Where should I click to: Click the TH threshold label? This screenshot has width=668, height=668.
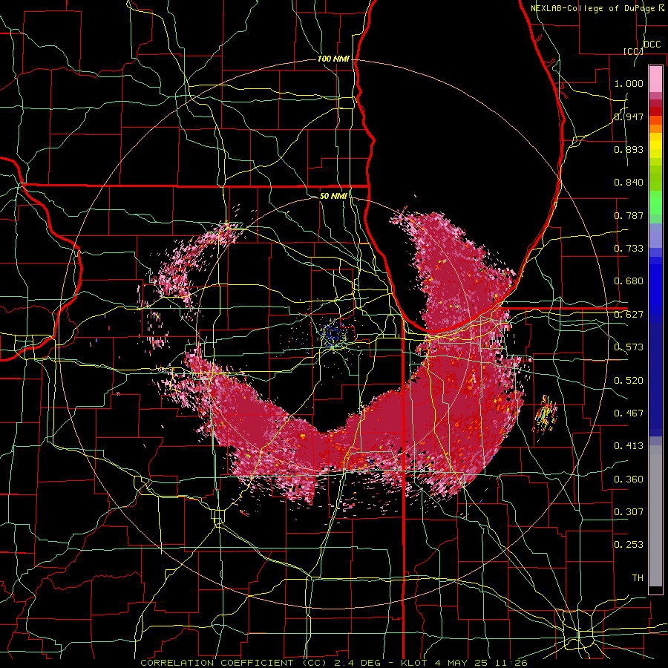(638, 578)
